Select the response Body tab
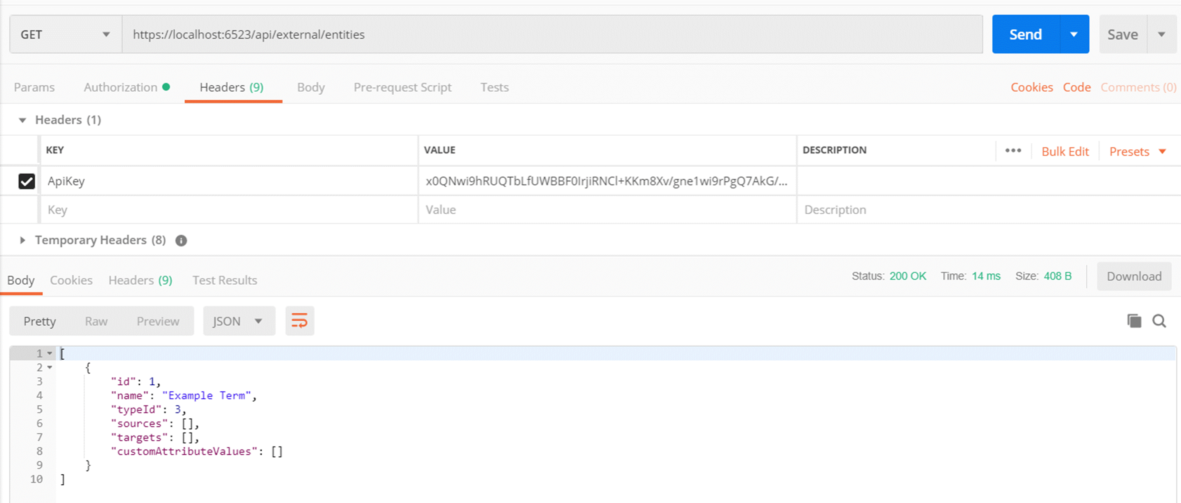Viewport: 1181px width, 503px height. pos(21,280)
